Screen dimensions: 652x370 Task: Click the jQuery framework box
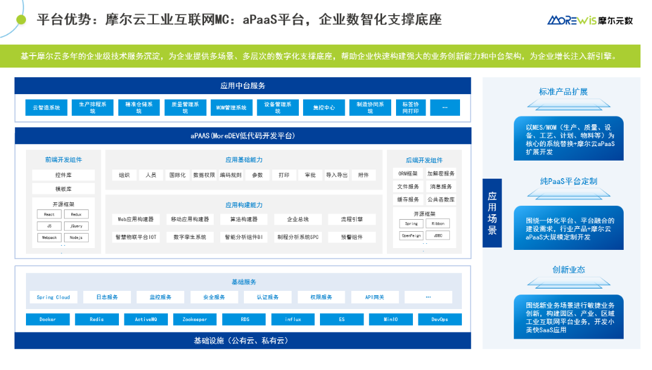(76, 226)
